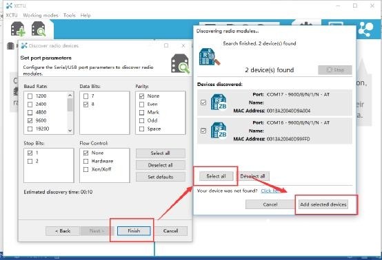Screen dimensions: 382x260
Task: Enable Even parity checkbox
Action: pyautogui.click(x=141, y=105)
